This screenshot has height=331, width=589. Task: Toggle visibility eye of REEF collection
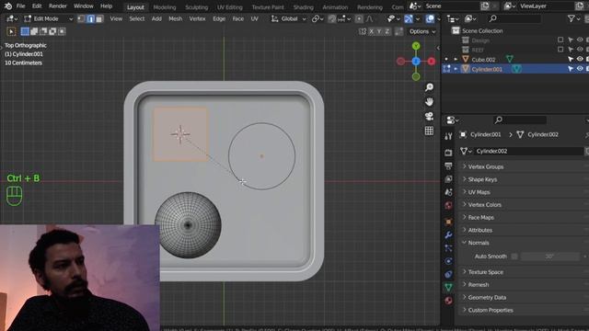tap(580, 50)
